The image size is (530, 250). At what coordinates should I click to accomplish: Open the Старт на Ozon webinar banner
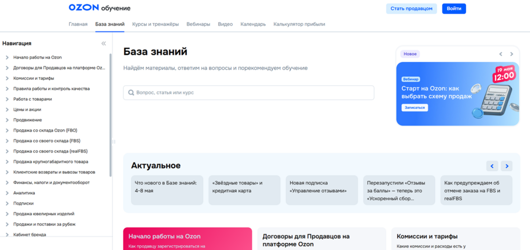[458, 94]
